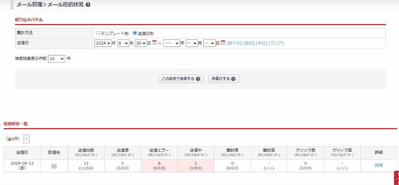Screen dimensions: 399x185
Task: Click [今日] date shortcut link
Action: 261,43
